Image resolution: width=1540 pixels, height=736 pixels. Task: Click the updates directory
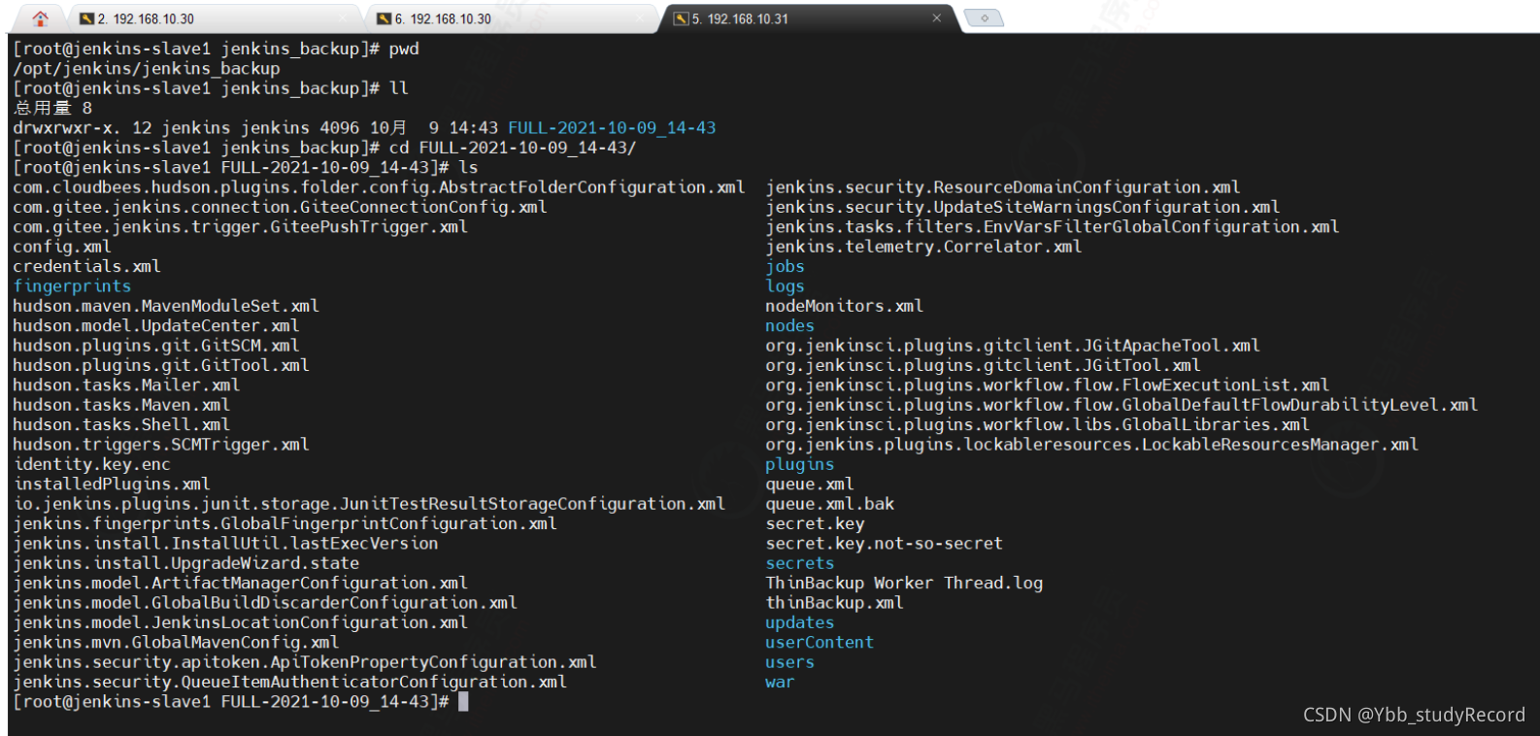pyautogui.click(x=799, y=622)
